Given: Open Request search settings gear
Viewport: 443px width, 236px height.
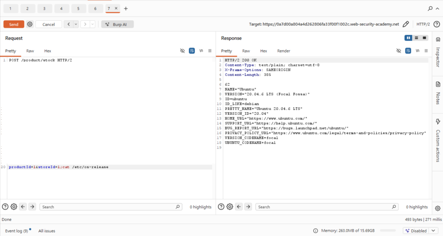Looking at the screenshot, I should (13, 207).
